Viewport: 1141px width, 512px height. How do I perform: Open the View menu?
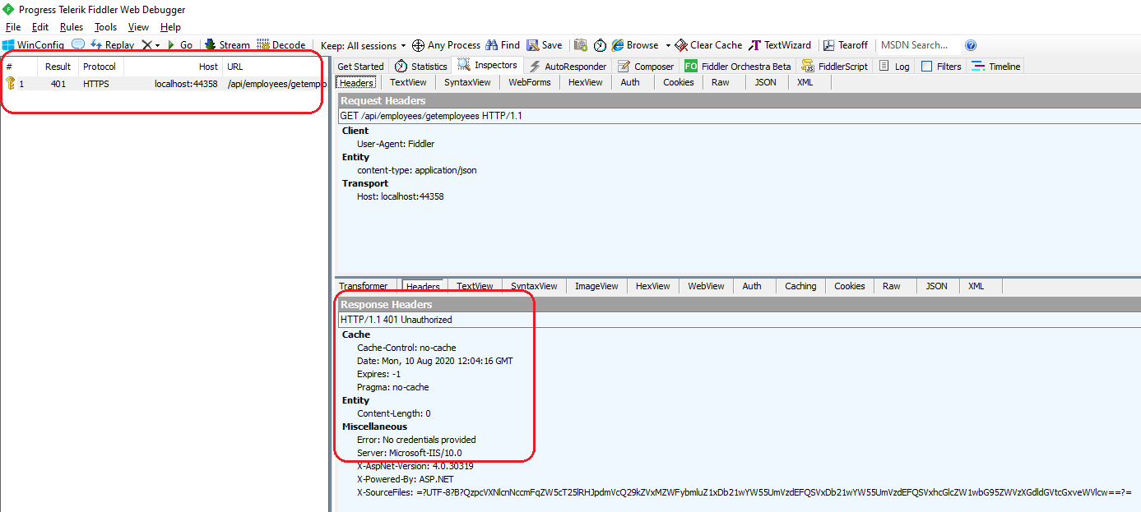[138, 27]
